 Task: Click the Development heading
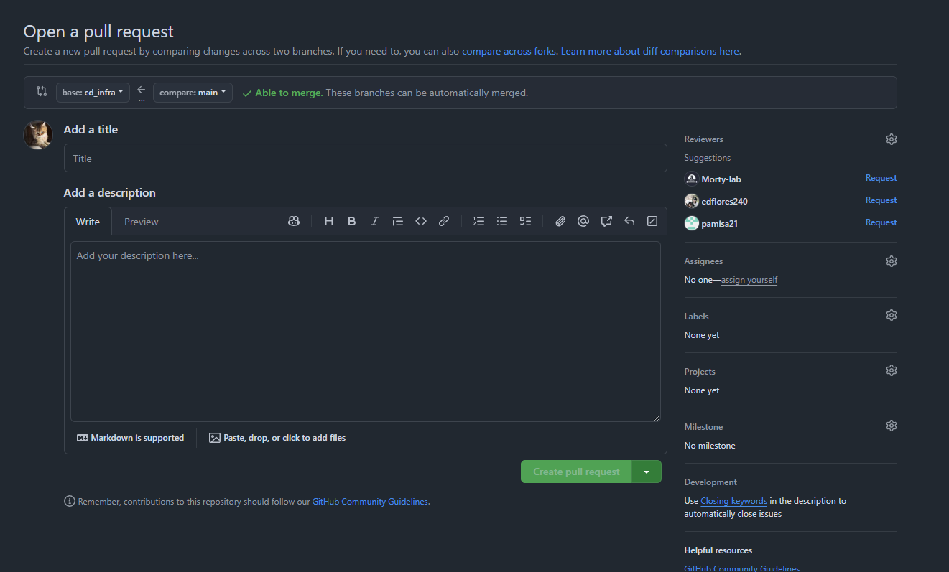(x=710, y=482)
